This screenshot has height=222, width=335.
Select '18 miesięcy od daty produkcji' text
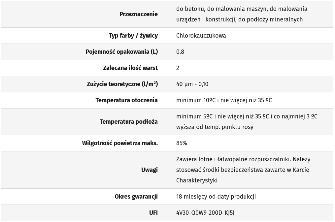[216, 197]
